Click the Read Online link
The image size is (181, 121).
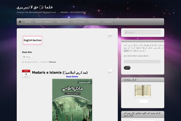click(72, 77)
